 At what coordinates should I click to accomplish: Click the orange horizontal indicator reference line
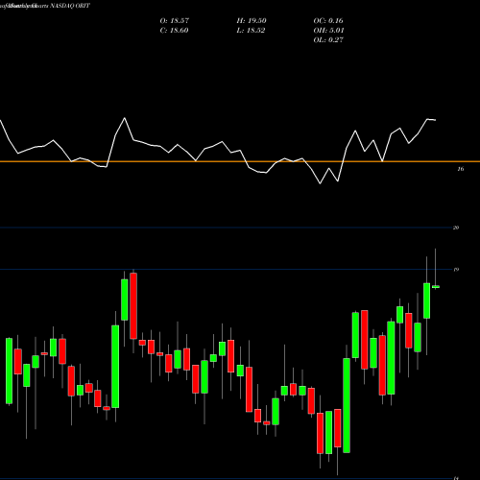tap(240, 161)
